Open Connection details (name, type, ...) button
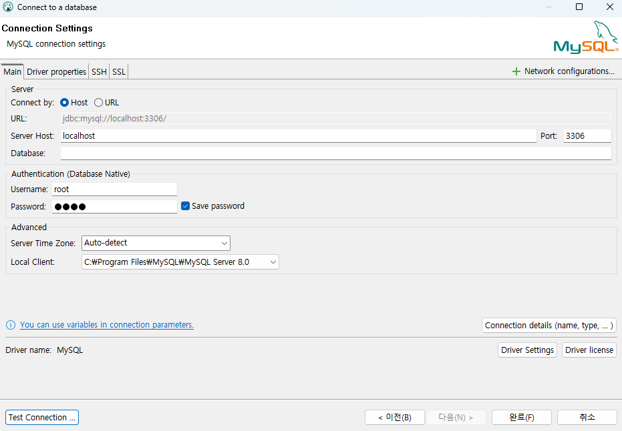This screenshot has width=622, height=431. click(x=549, y=325)
